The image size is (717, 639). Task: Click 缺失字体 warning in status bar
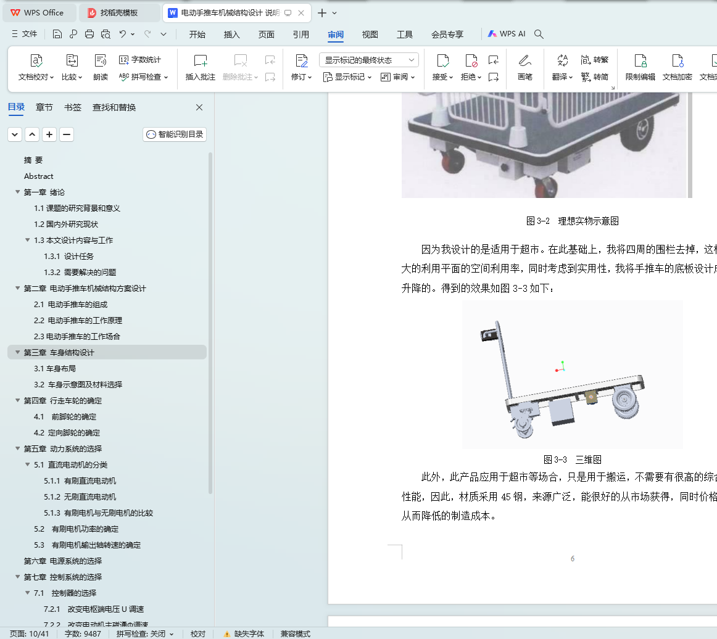[x=244, y=633]
